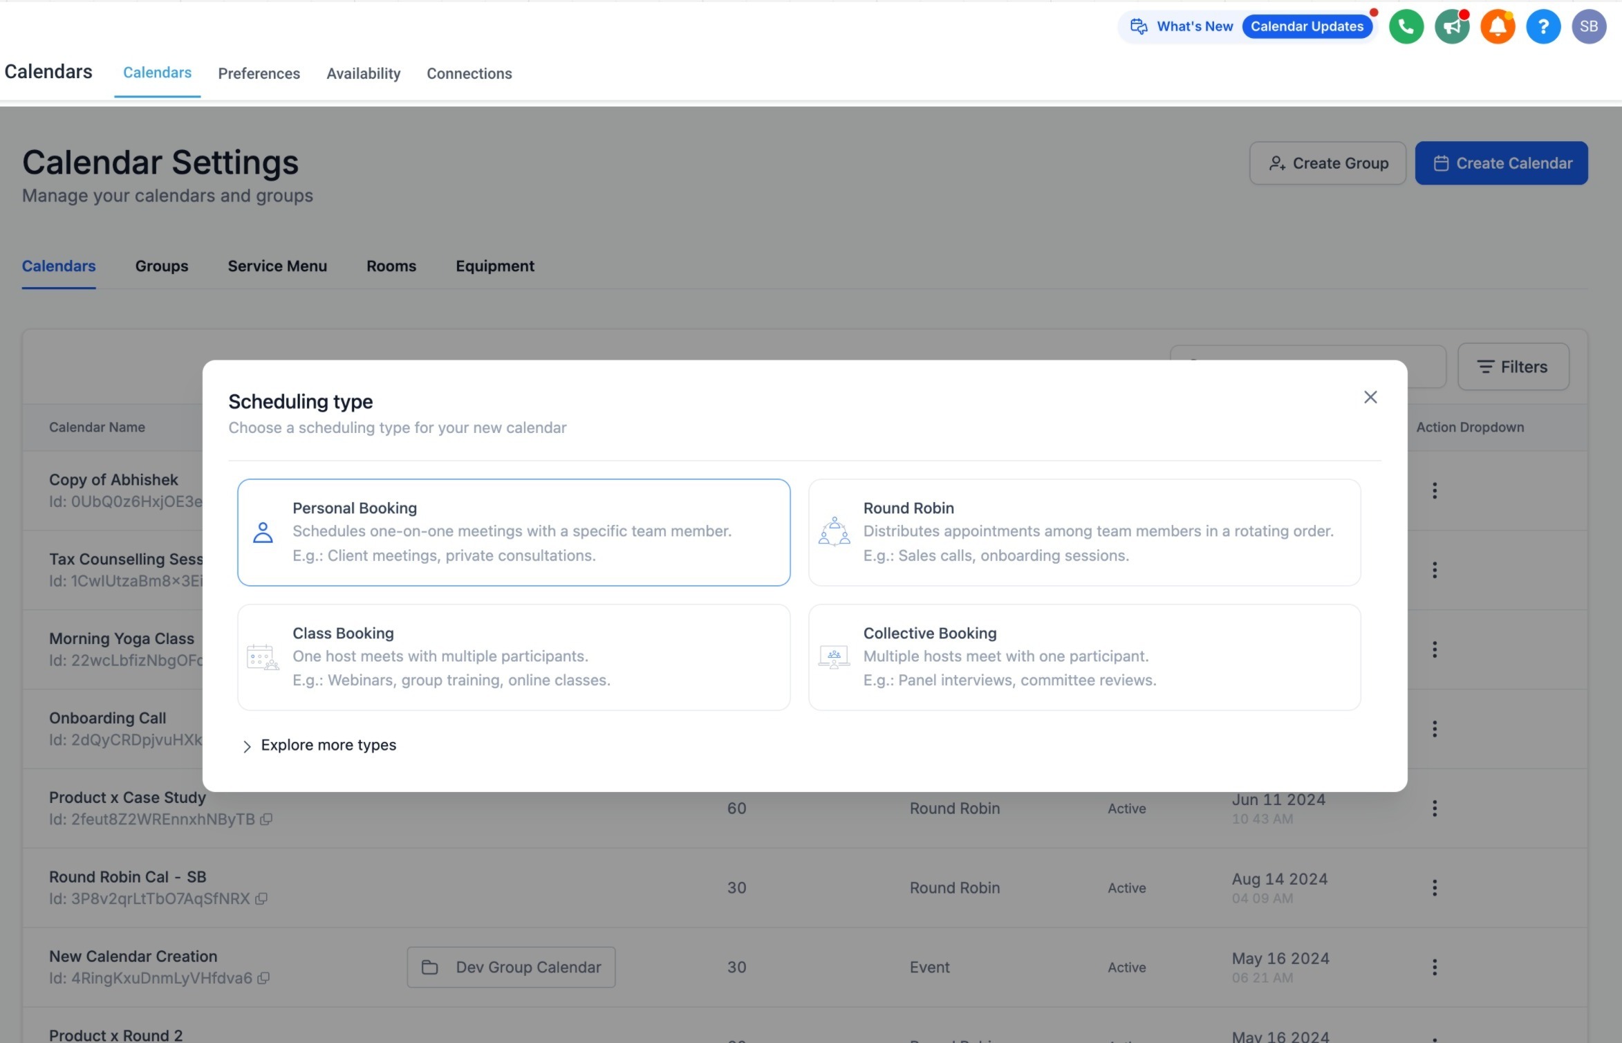This screenshot has height=1043, width=1622.
Task: Pick the Class Booking scheduling option
Action: click(x=514, y=657)
